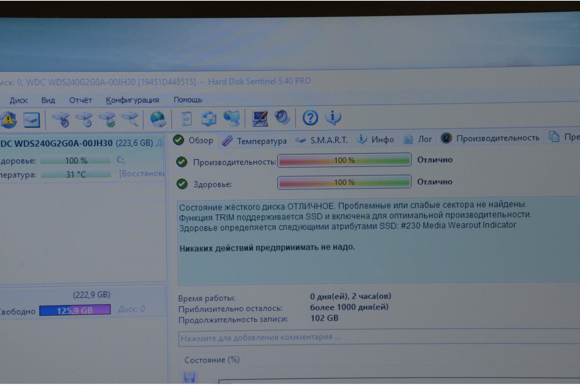Click the blue info bubble icon
Image resolution: width=580 pixels, height=385 pixels.
click(x=333, y=117)
